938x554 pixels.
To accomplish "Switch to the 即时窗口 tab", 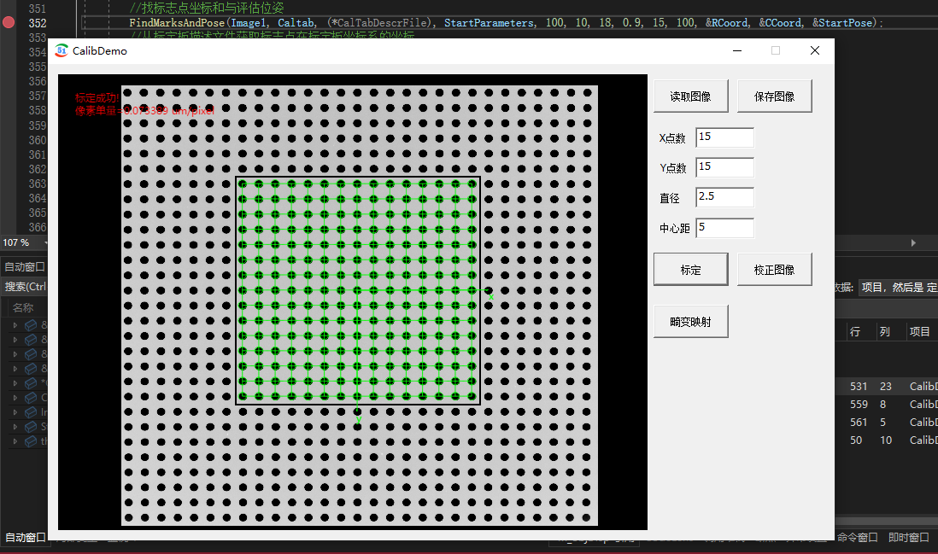I will coord(909,537).
